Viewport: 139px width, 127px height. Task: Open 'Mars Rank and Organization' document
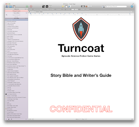pos(14,117)
